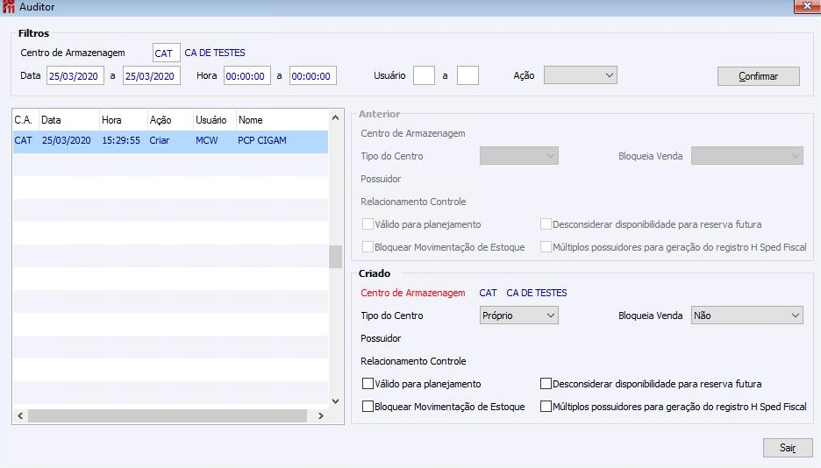Click the CAT code in Criado section

pyautogui.click(x=488, y=293)
